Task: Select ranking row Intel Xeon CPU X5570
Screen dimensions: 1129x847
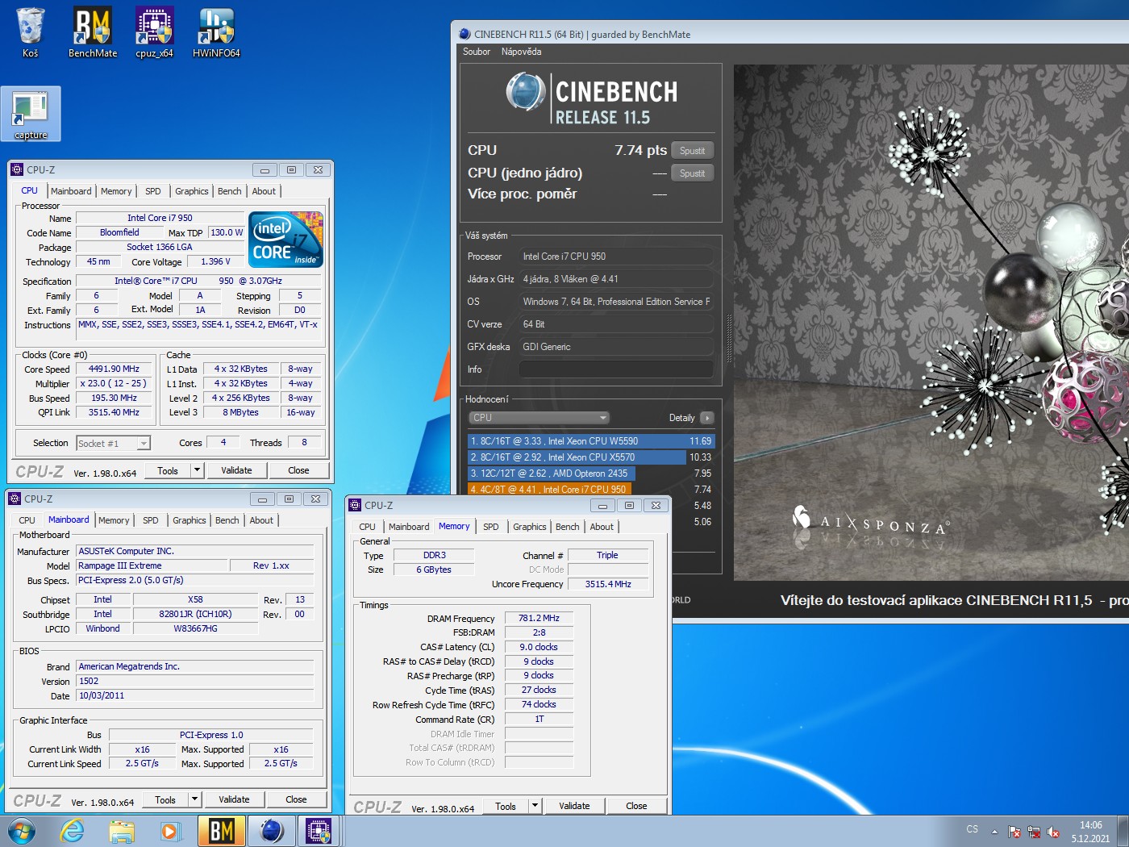Action: (x=590, y=457)
